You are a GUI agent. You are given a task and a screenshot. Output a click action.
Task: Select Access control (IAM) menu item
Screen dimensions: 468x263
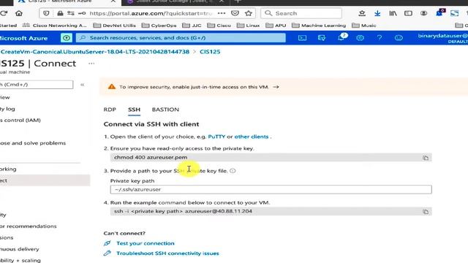point(20,120)
